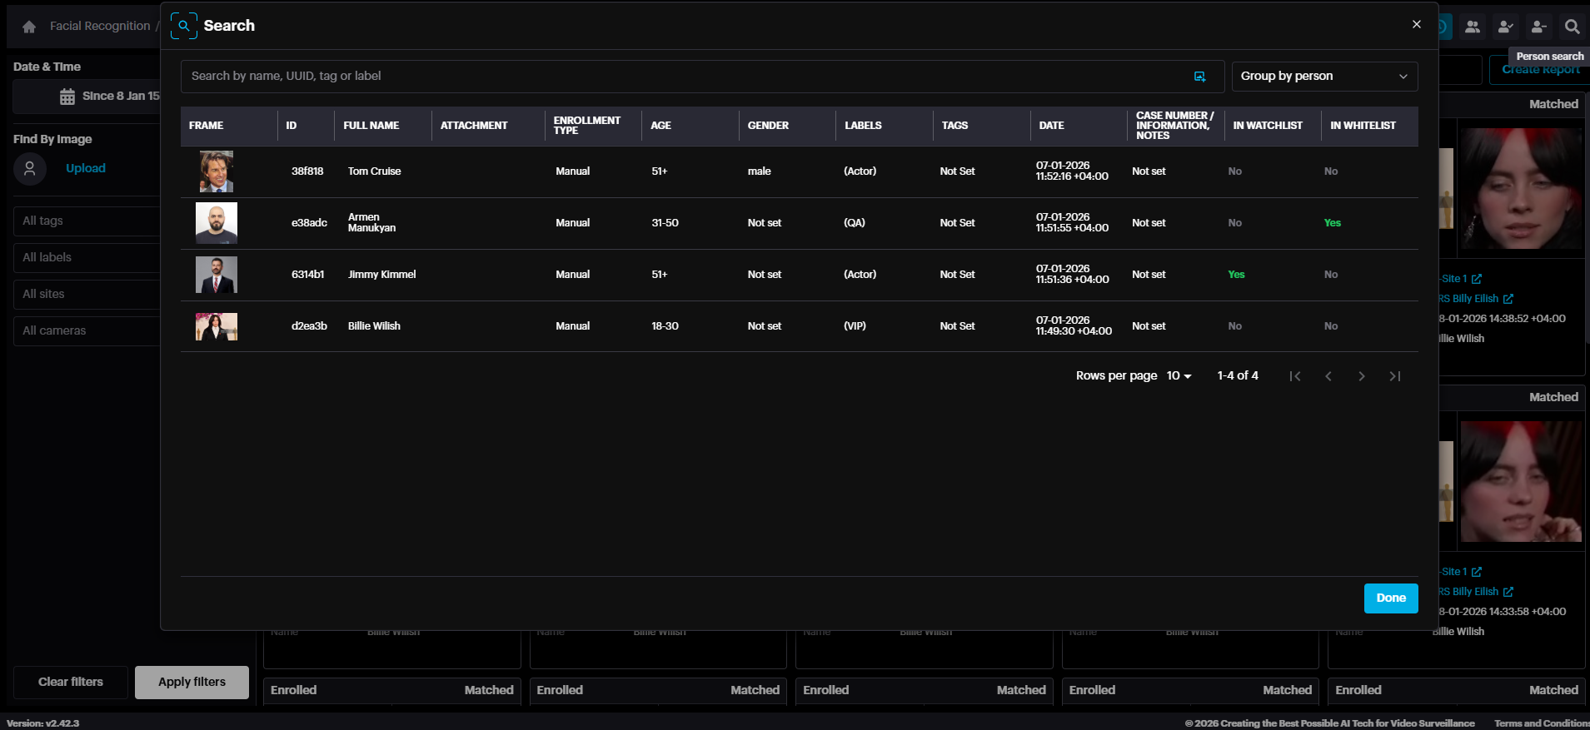Open the frame thumbnail in row e38adc
The height and width of the screenshot is (730, 1590).
217,223
